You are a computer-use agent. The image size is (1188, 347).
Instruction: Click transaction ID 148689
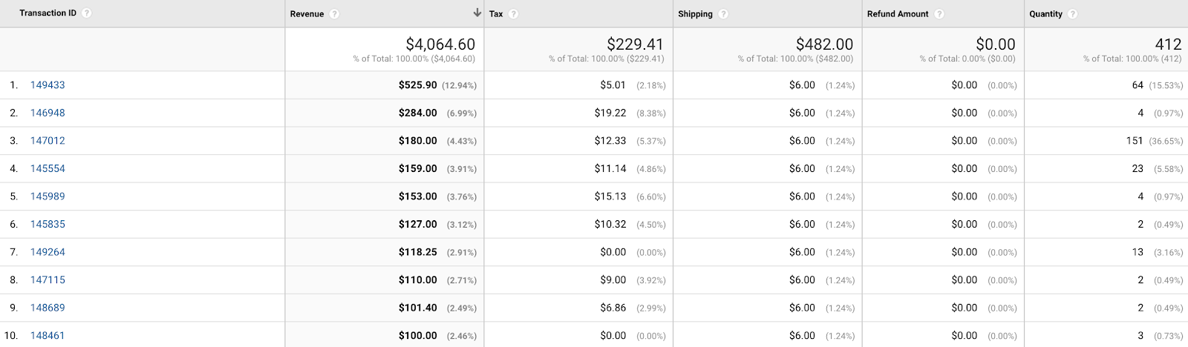click(48, 308)
